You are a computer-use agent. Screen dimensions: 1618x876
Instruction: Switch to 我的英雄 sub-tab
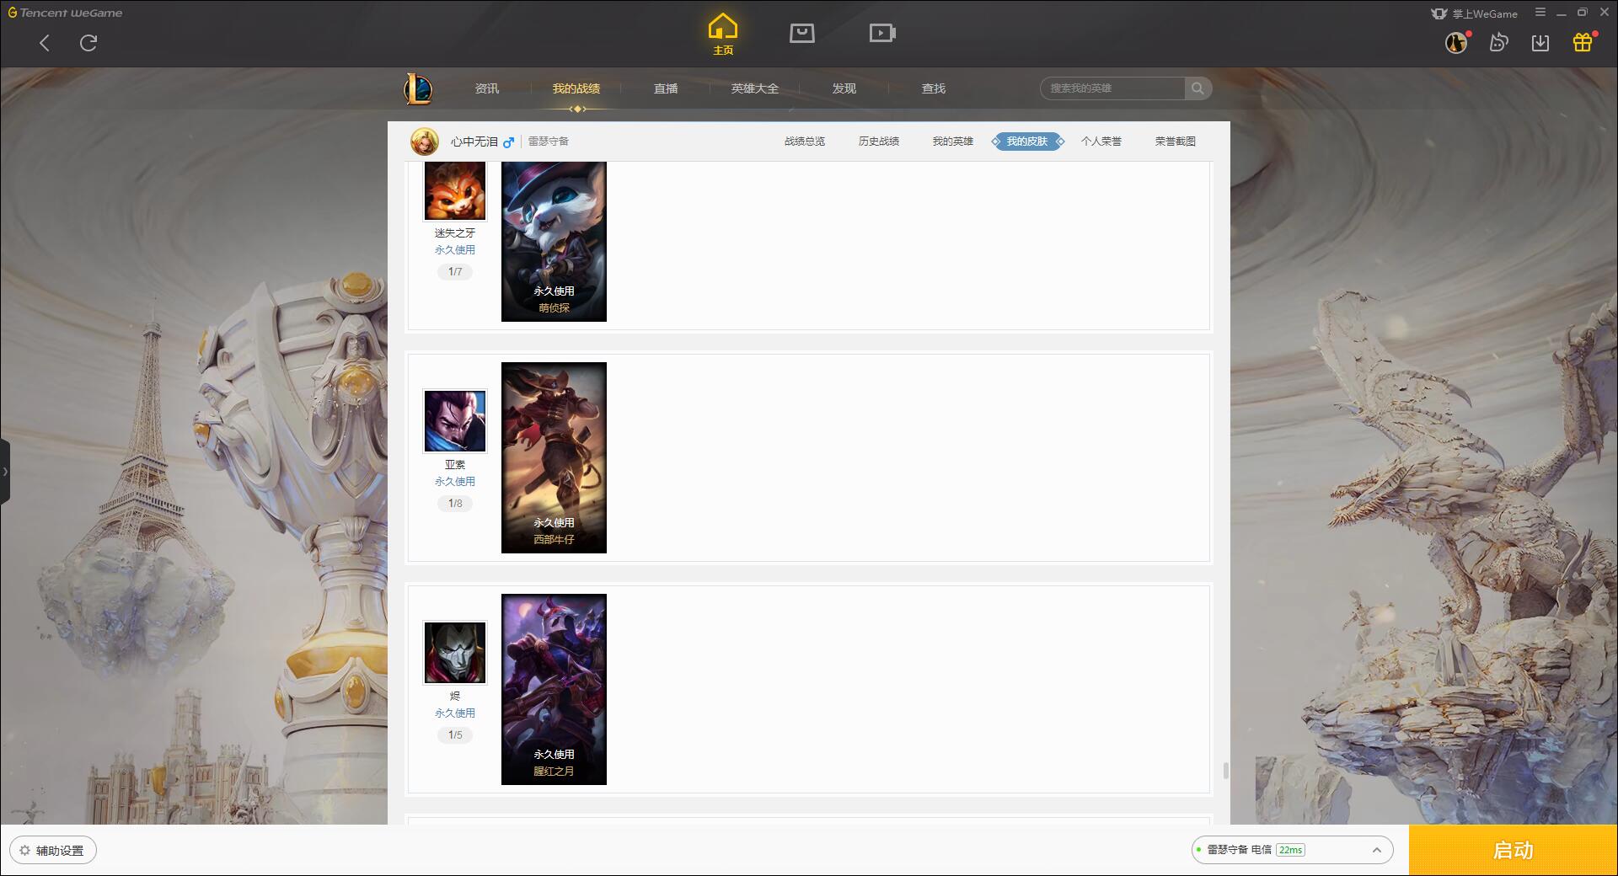point(953,142)
